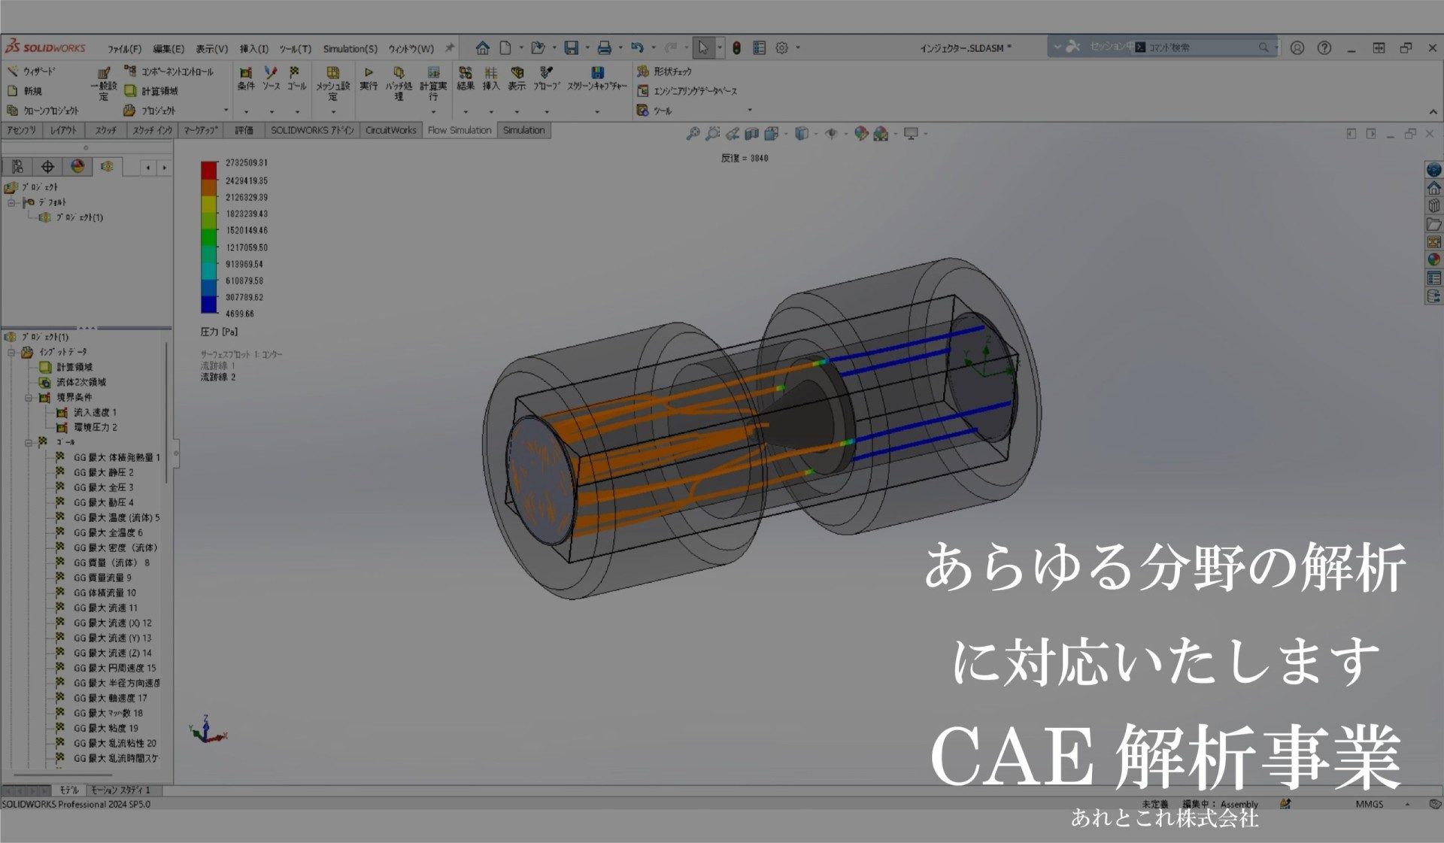Viewport: 1444px width, 843px height.
Task: Run the solver with 実行
Action: [x=369, y=78]
